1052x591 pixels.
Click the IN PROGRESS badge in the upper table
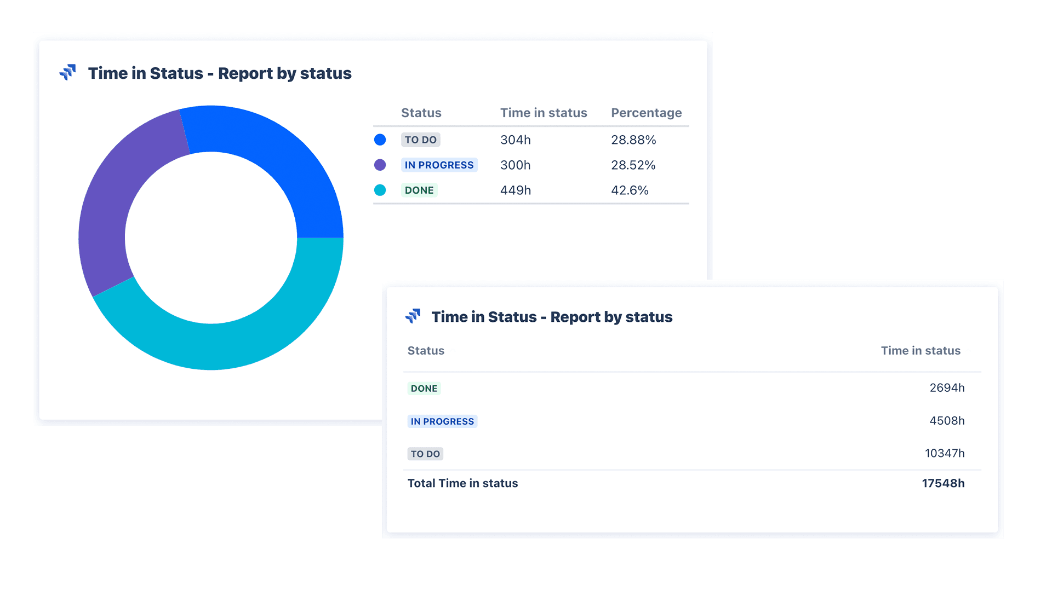point(439,165)
